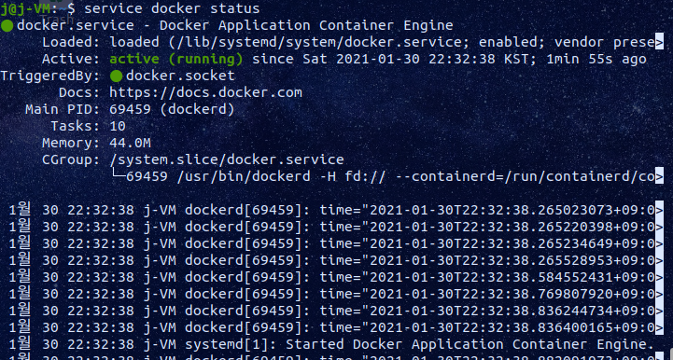
Task: Click the Memory 44.0M value
Action: click(130, 143)
